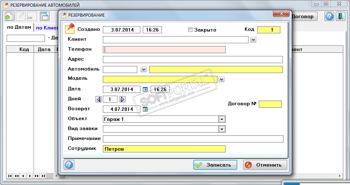The image size is (350, 185).
Task: Click the Код column header in main table
Action: point(20,49)
